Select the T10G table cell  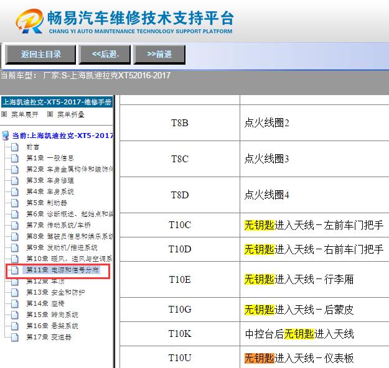(180, 310)
